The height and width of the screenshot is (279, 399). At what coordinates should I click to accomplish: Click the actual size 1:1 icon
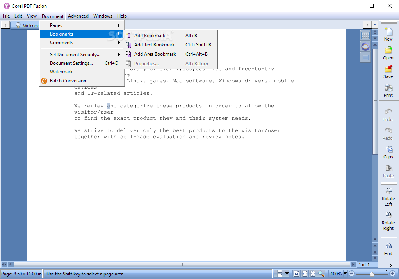296,274
